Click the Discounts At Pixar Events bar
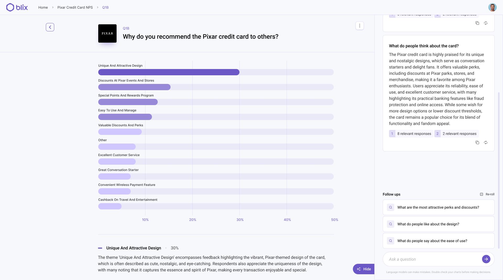Screen dimensions: 503x280 click(x=134, y=87)
